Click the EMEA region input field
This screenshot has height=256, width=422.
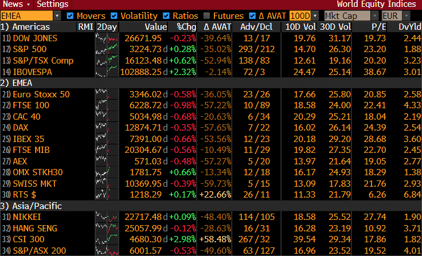pos(26,16)
